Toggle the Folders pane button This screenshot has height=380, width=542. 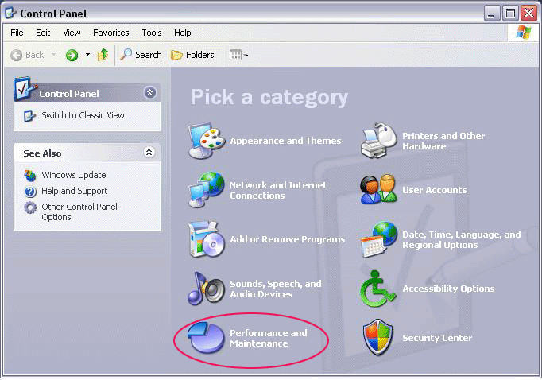[193, 55]
